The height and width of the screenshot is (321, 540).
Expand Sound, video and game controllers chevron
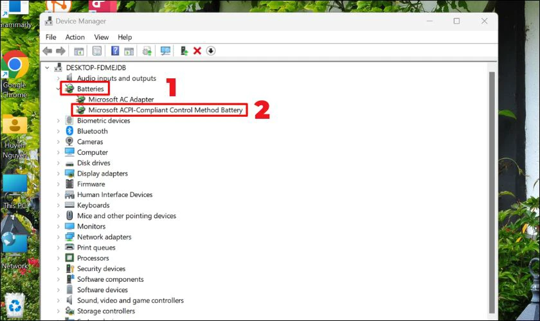tap(59, 300)
